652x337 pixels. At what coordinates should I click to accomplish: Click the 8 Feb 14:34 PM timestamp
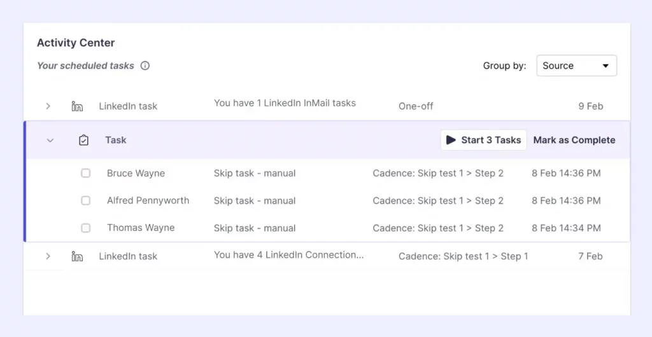coord(566,228)
